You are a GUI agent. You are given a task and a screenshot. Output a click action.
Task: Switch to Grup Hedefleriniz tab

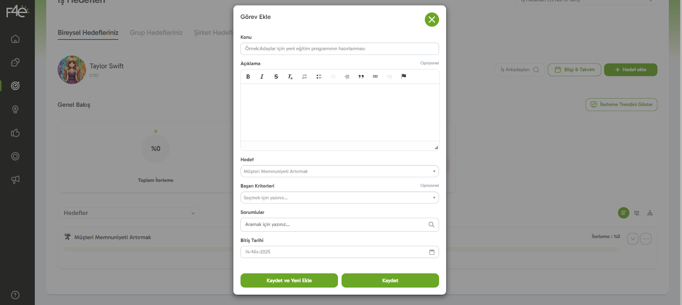[156, 33]
